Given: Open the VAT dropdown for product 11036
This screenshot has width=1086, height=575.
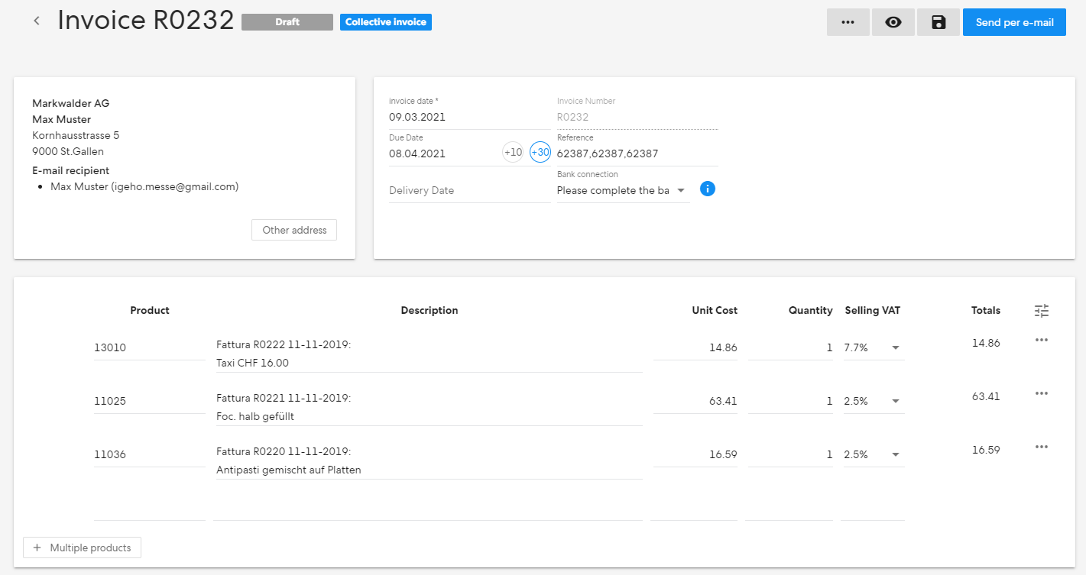Looking at the screenshot, I should tap(874, 455).
